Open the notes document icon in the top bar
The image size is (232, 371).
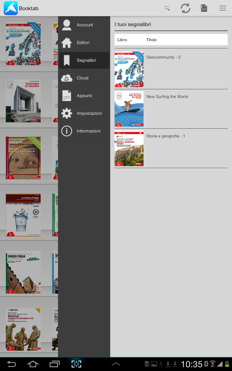point(204,8)
